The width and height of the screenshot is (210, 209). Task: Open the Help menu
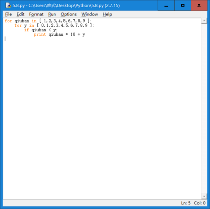coord(108,14)
